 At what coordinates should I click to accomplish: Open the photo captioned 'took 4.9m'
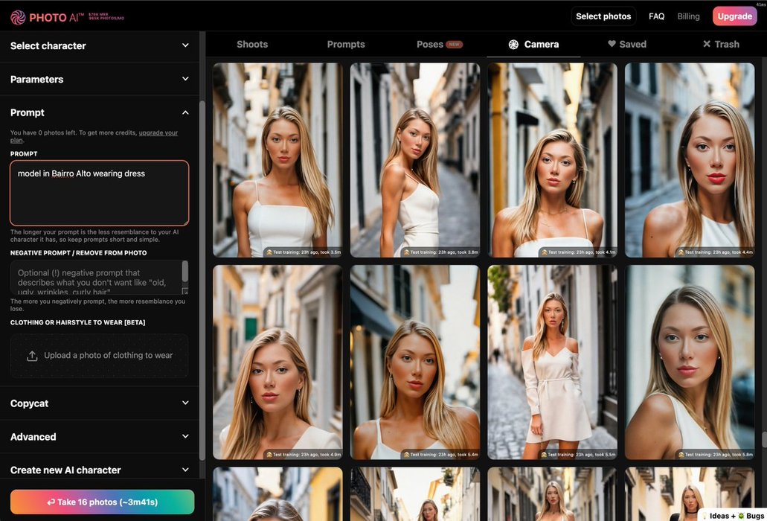(277, 362)
